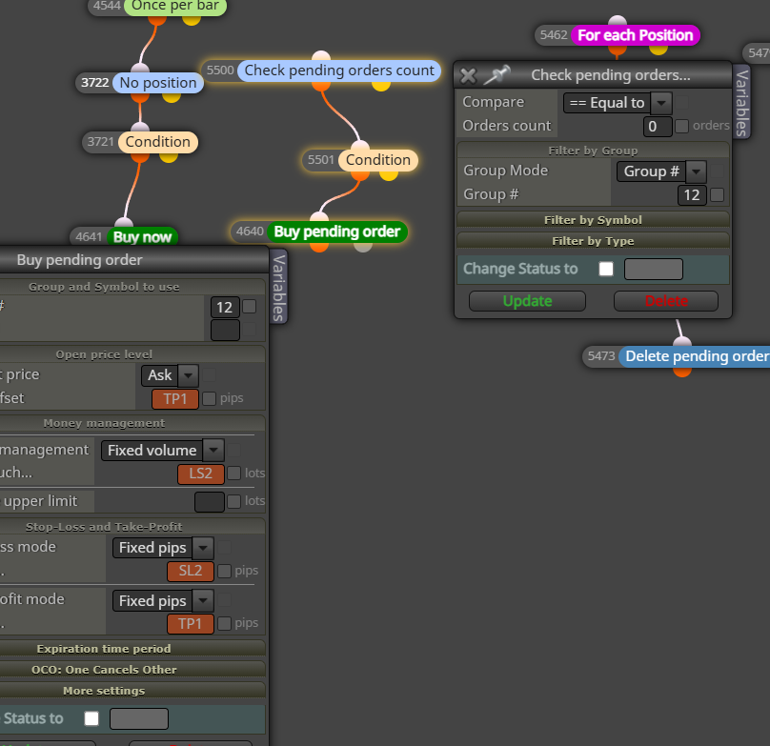770x746 pixels.
Task: Open Variables tab on Buy pending order panel
Action: (x=278, y=288)
